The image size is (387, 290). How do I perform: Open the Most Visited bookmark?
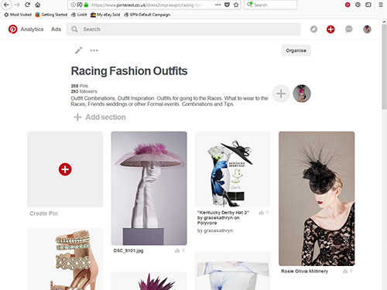(x=18, y=15)
